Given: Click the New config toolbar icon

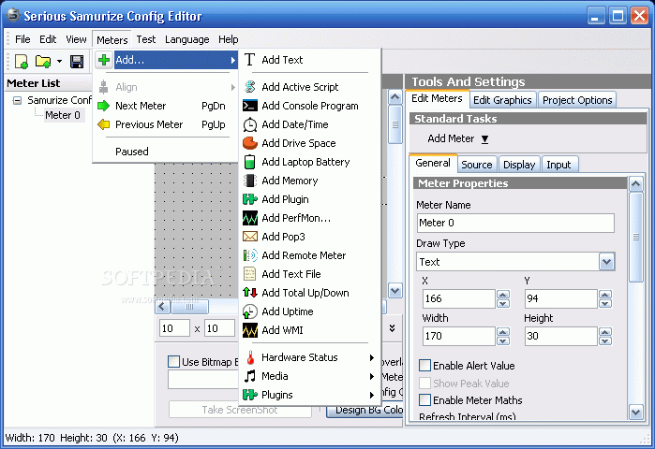Looking at the screenshot, I should [21, 62].
